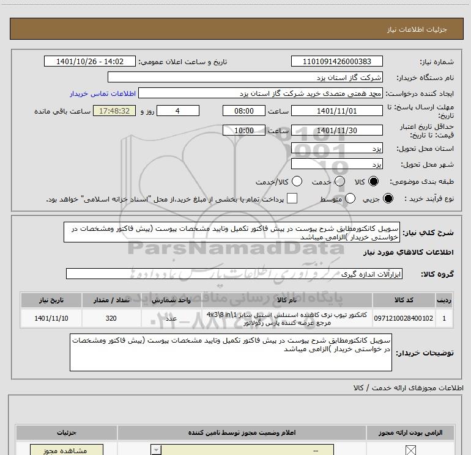Click the واحد شمارش column header
471x455 pixels.
(x=171, y=300)
